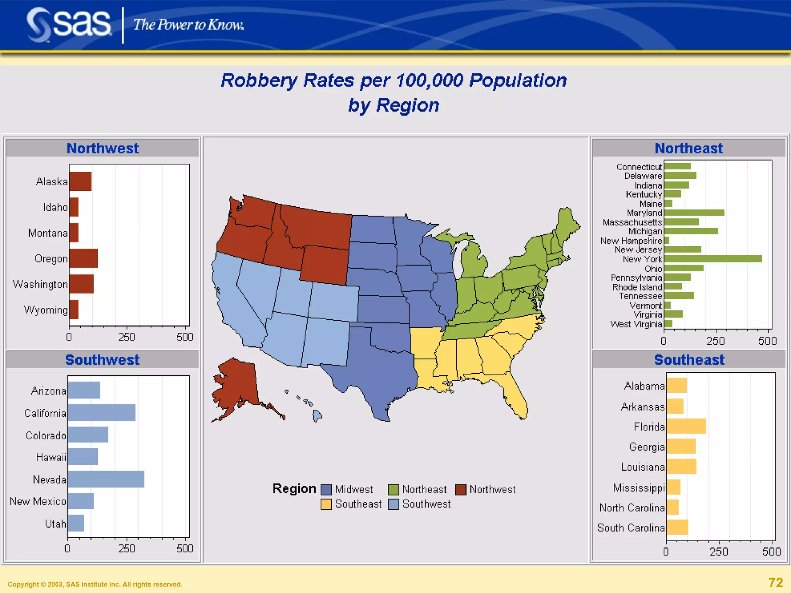This screenshot has width=791, height=593.
Task: Select the Southwest panel header
Action: pos(102,360)
